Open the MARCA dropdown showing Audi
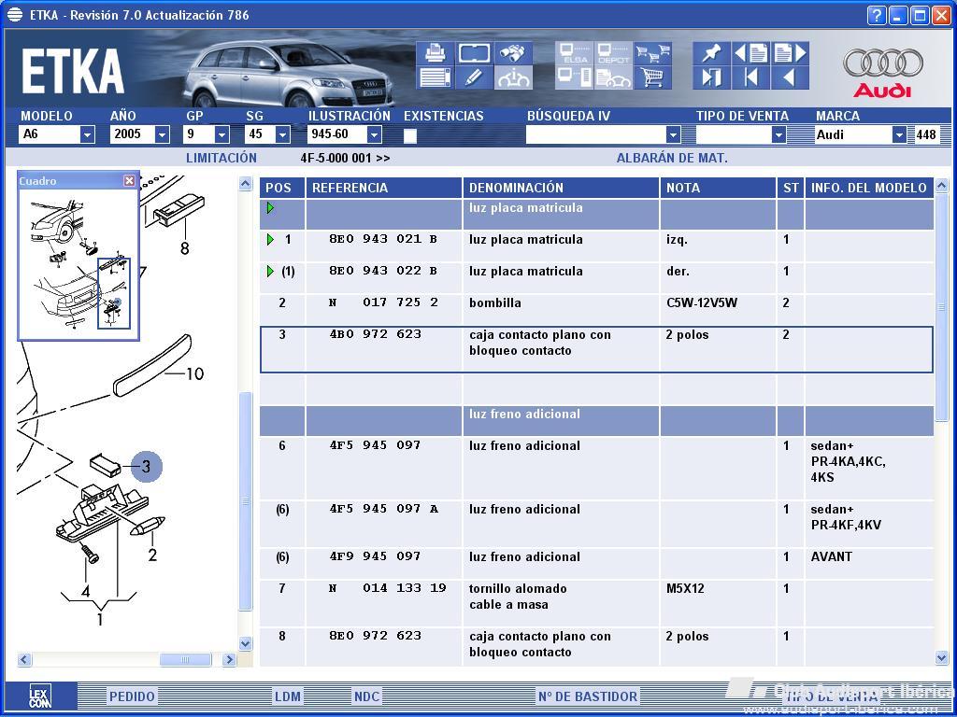The image size is (957, 717). coord(899,134)
